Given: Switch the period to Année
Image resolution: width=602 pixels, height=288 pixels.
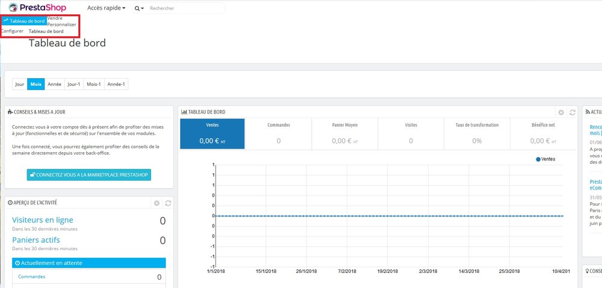Looking at the screenshot, I should click(55, 84).
